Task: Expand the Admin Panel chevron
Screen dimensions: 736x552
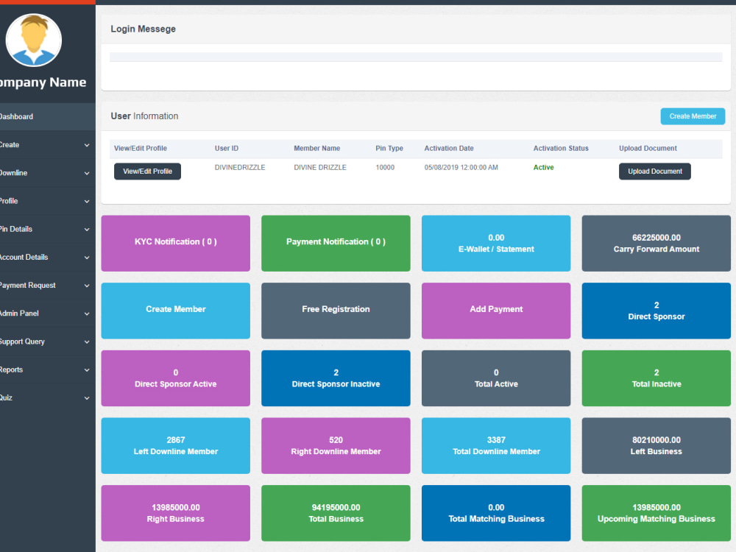Action: click(x=87, y=314)
